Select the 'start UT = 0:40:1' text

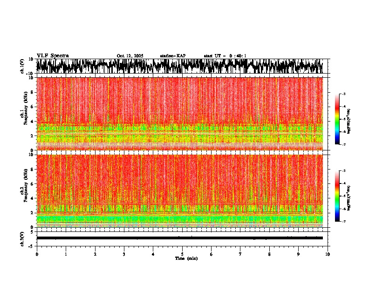[225, 56]
